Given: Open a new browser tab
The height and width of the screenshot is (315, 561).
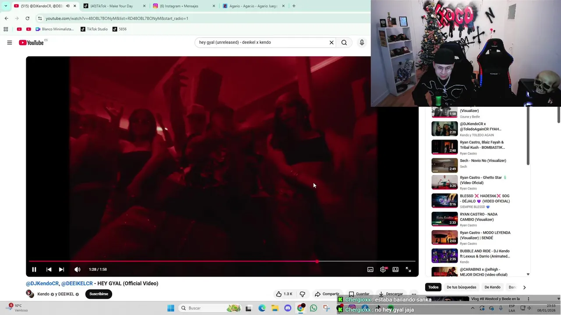Looking at the screenshot, I should (294, 6).
